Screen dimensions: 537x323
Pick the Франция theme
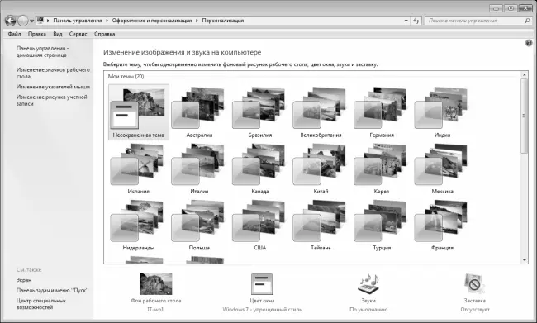point(442,226)
